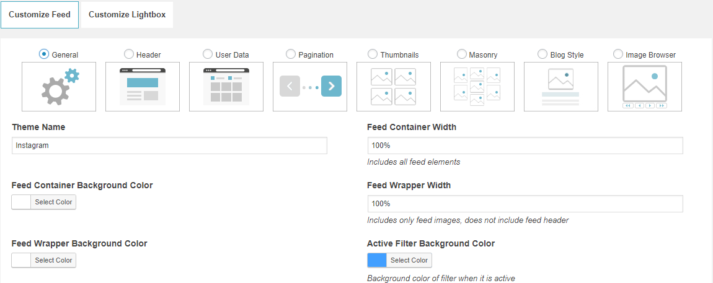Click the Thumbnails grid preview icon
This screenshot has height=283, width=713.
click(394, 87)
